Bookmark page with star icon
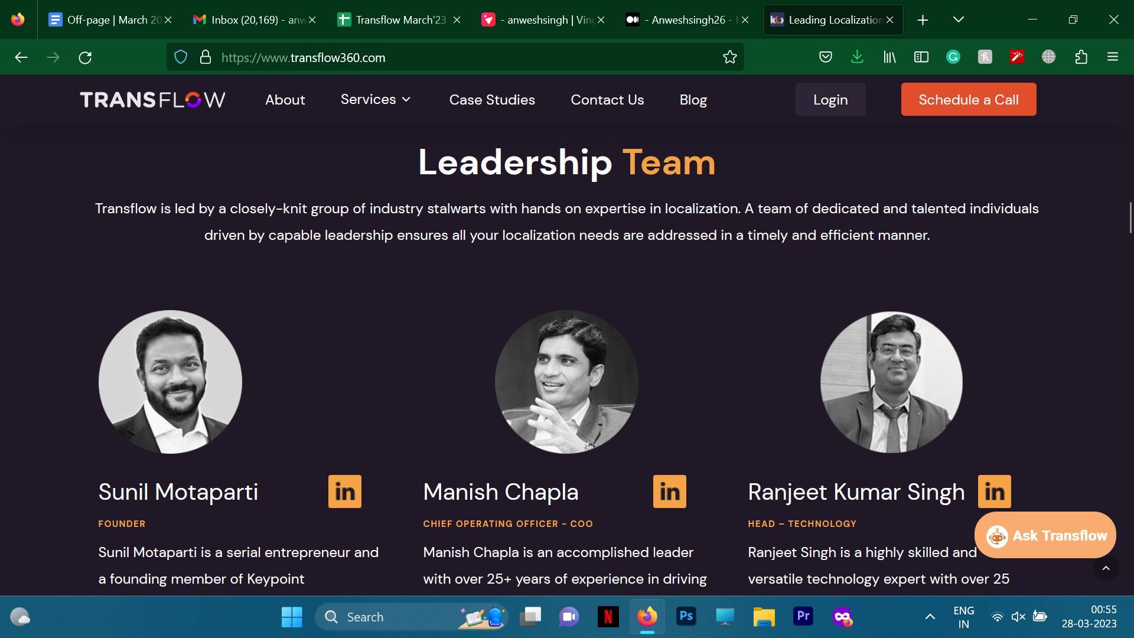 pyautogui.click(x=729, y=57)
